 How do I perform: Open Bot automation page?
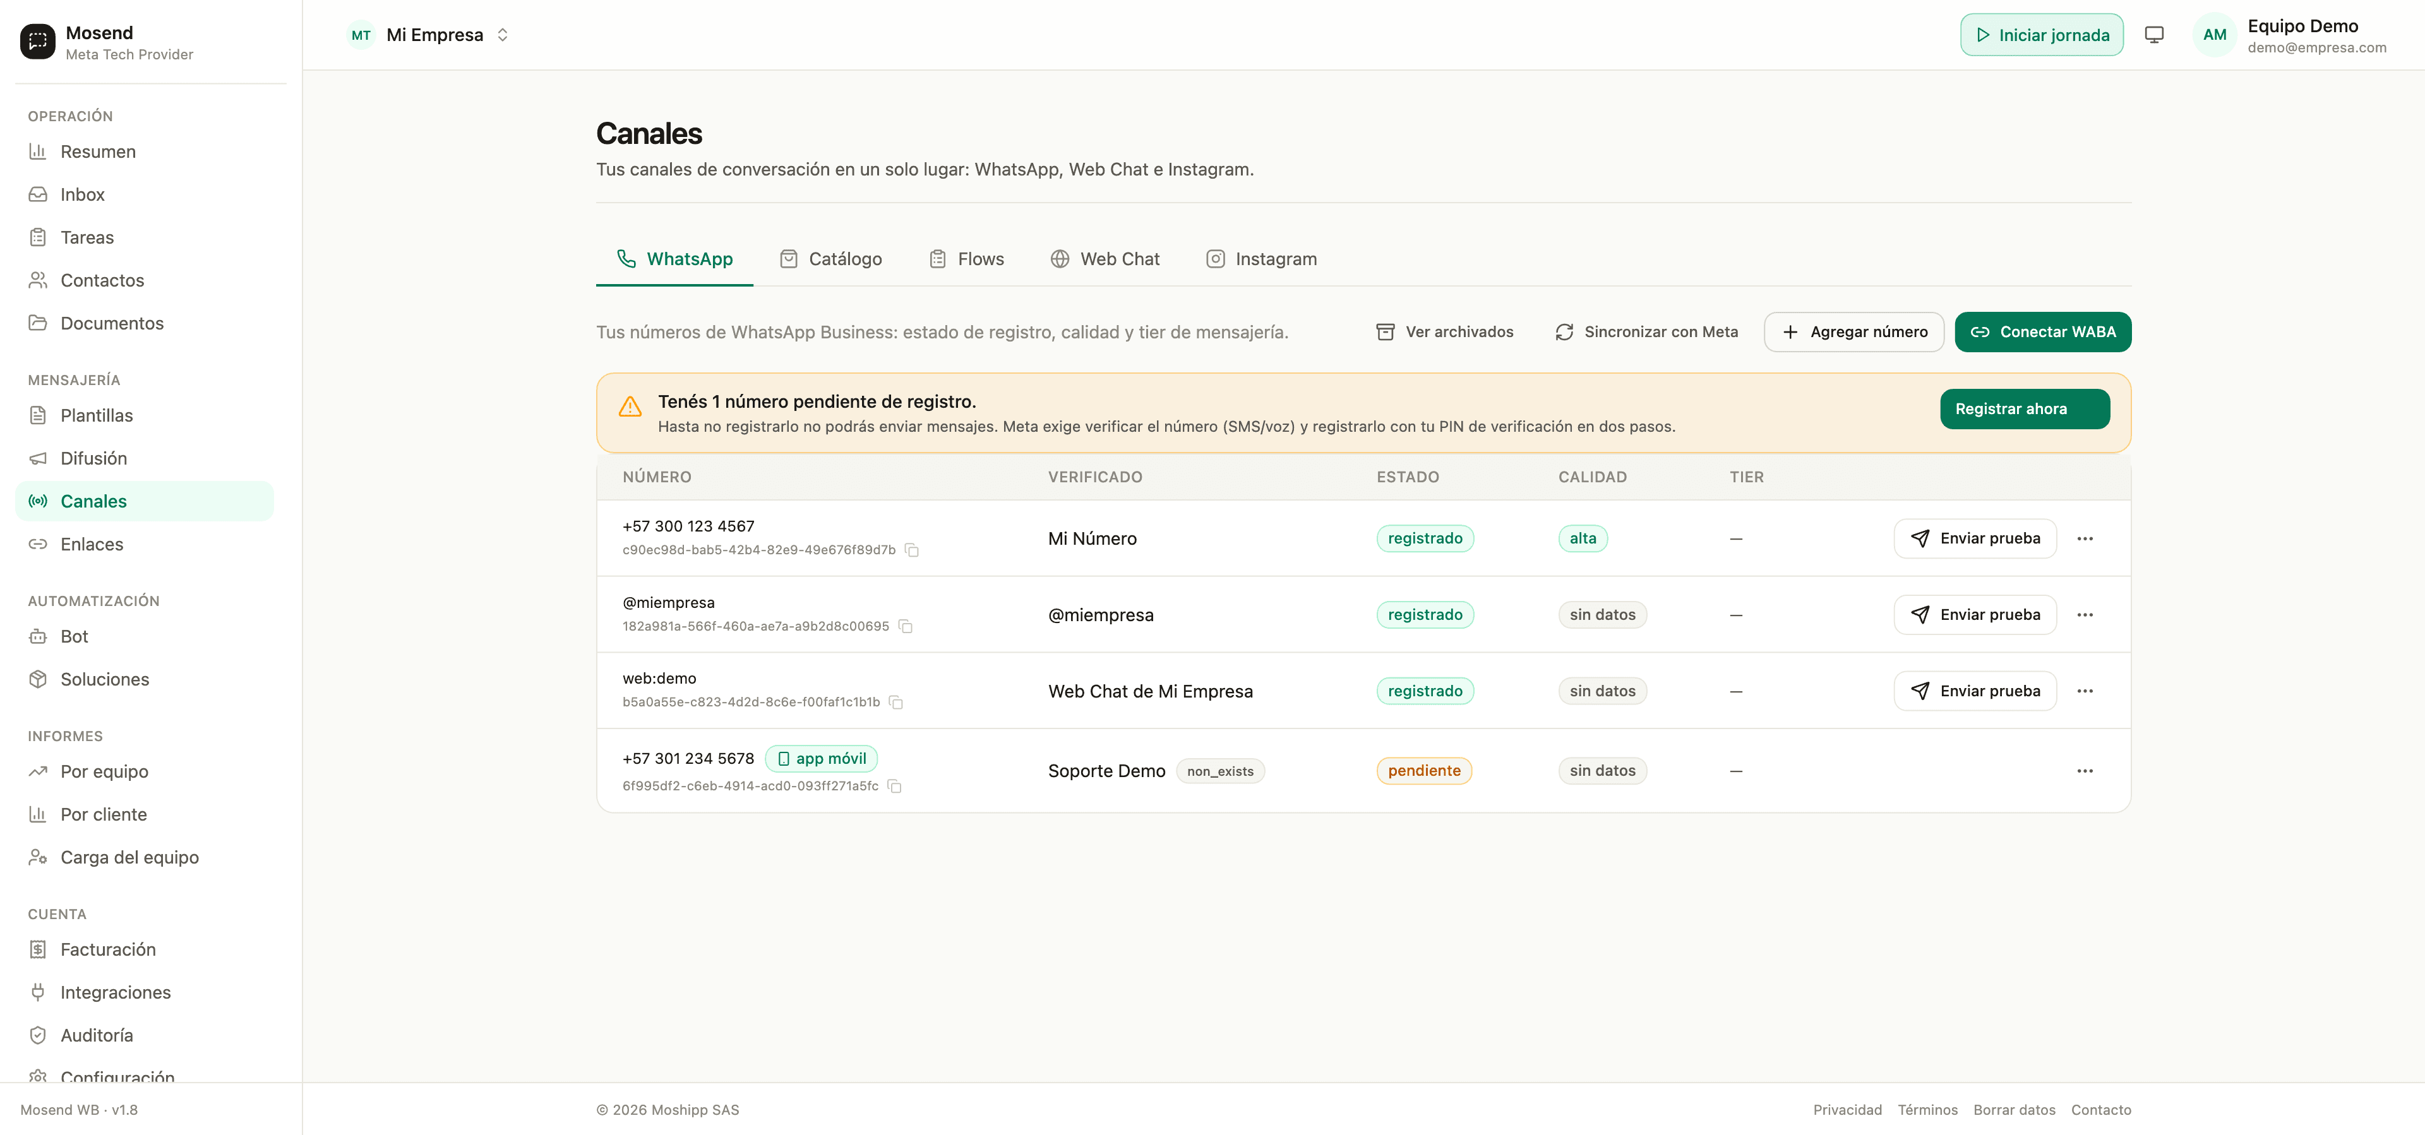pyautogui.click(x=144, y=636)
